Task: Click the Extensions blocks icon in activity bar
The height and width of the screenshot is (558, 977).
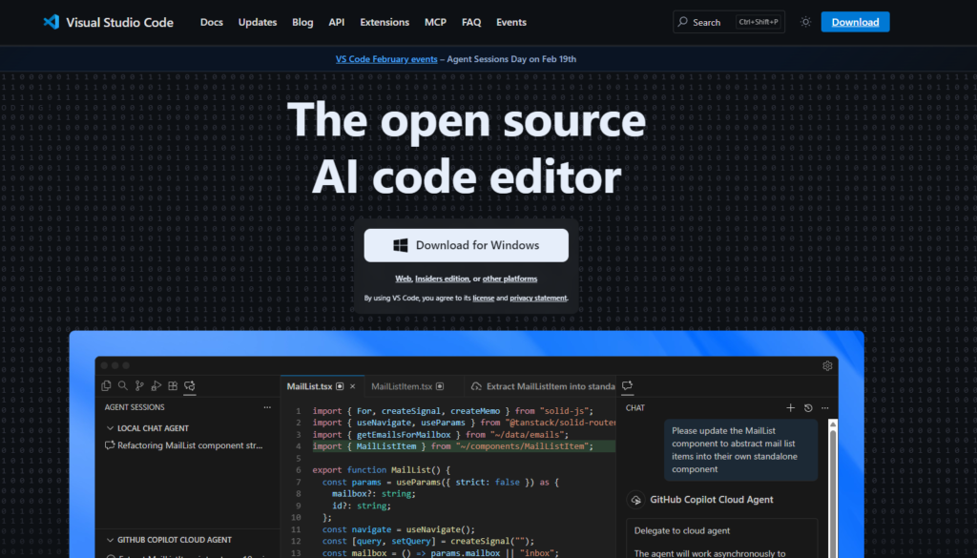Action: (173, 386)
